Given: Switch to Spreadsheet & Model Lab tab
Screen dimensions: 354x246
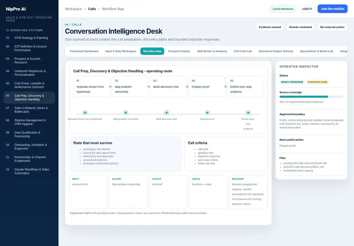Looking at the screenshot, I should (316, 51).
